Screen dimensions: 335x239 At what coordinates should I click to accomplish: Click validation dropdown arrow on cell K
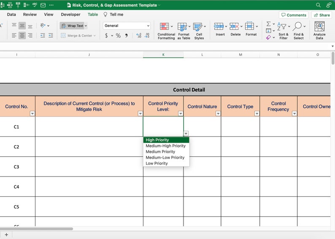186,133
